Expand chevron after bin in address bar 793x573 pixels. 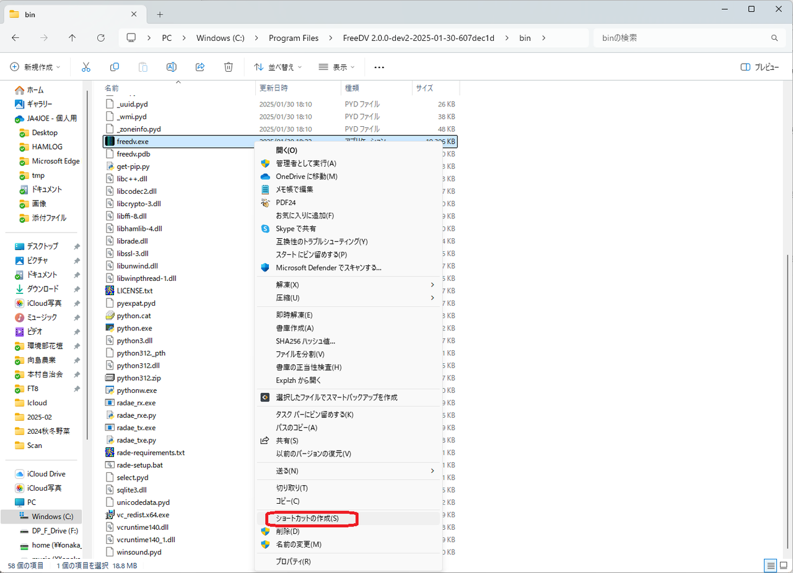[543, 38]
